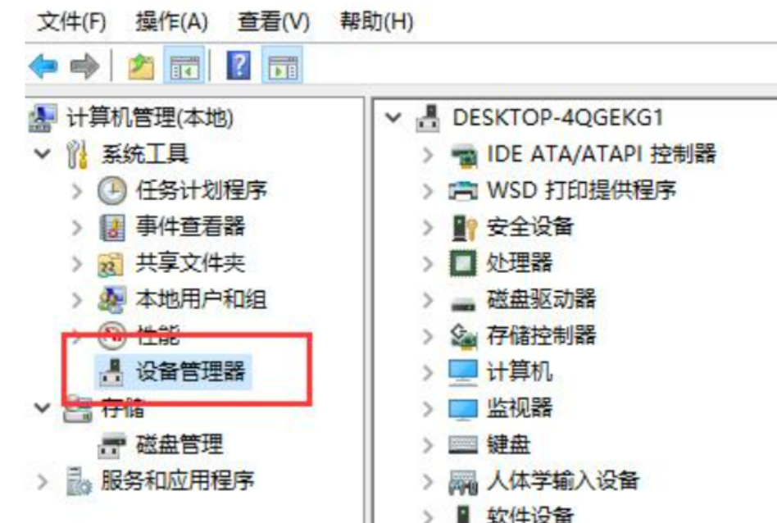Screen dimensions: 777x523
Task: Select 设备管理器 in the tree
Action: click(x=190, y=372)
